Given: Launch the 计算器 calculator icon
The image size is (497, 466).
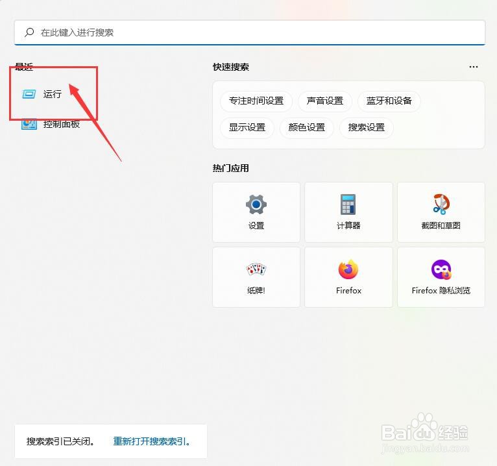Looking at the screenshot, I should click(x=348, y=204).
